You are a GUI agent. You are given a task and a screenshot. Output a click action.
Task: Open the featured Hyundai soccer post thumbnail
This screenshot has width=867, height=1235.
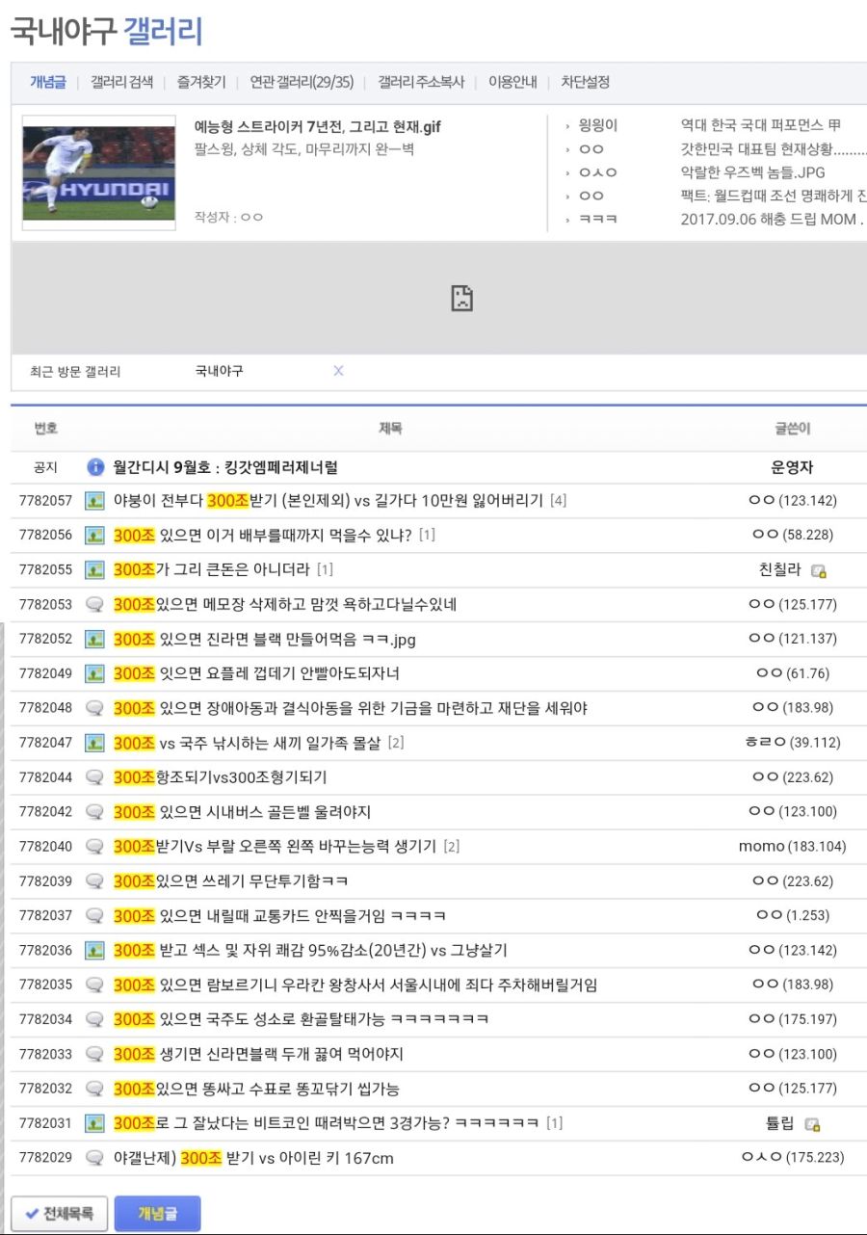(x=98, y=176)
